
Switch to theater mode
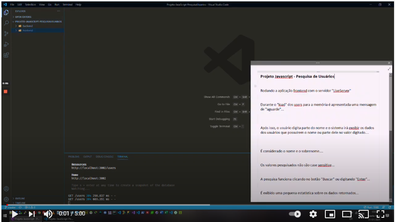tap(347, 214)
